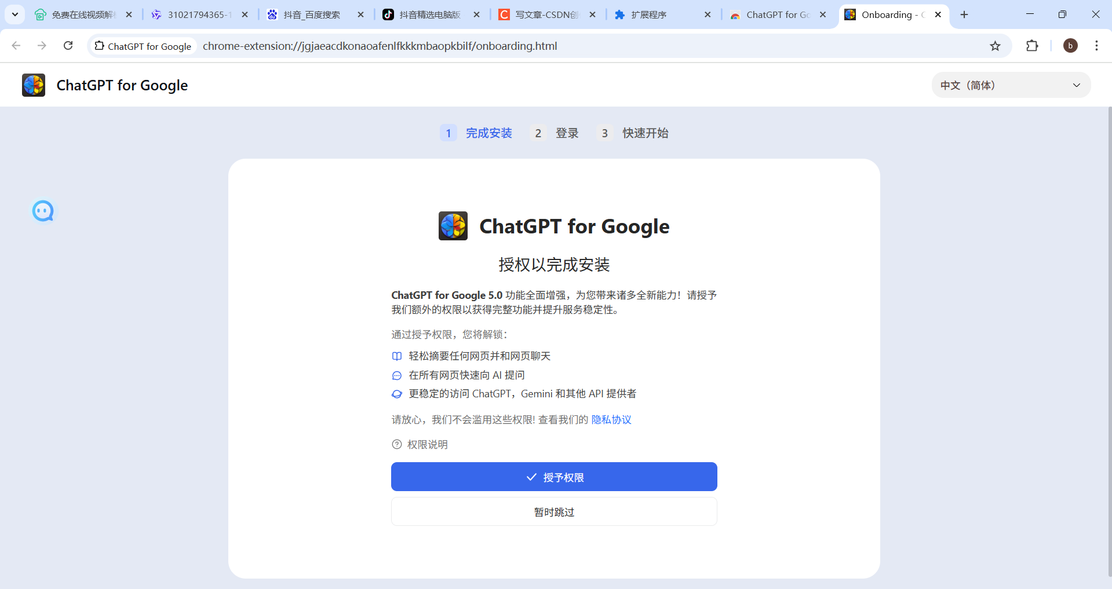This screenshot has width=1112, height=589.
Task: Close the 抖音_百度搜索 tab
Action: pyautogui.click(x=361, y=14)
